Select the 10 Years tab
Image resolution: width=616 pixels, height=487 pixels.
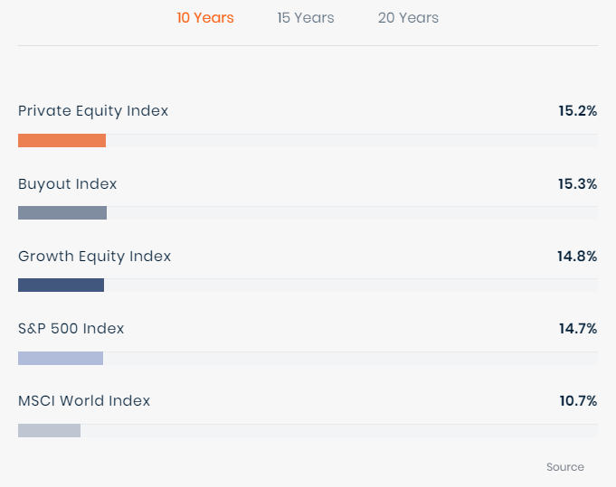pyautogui.click(x=205, y=18)
